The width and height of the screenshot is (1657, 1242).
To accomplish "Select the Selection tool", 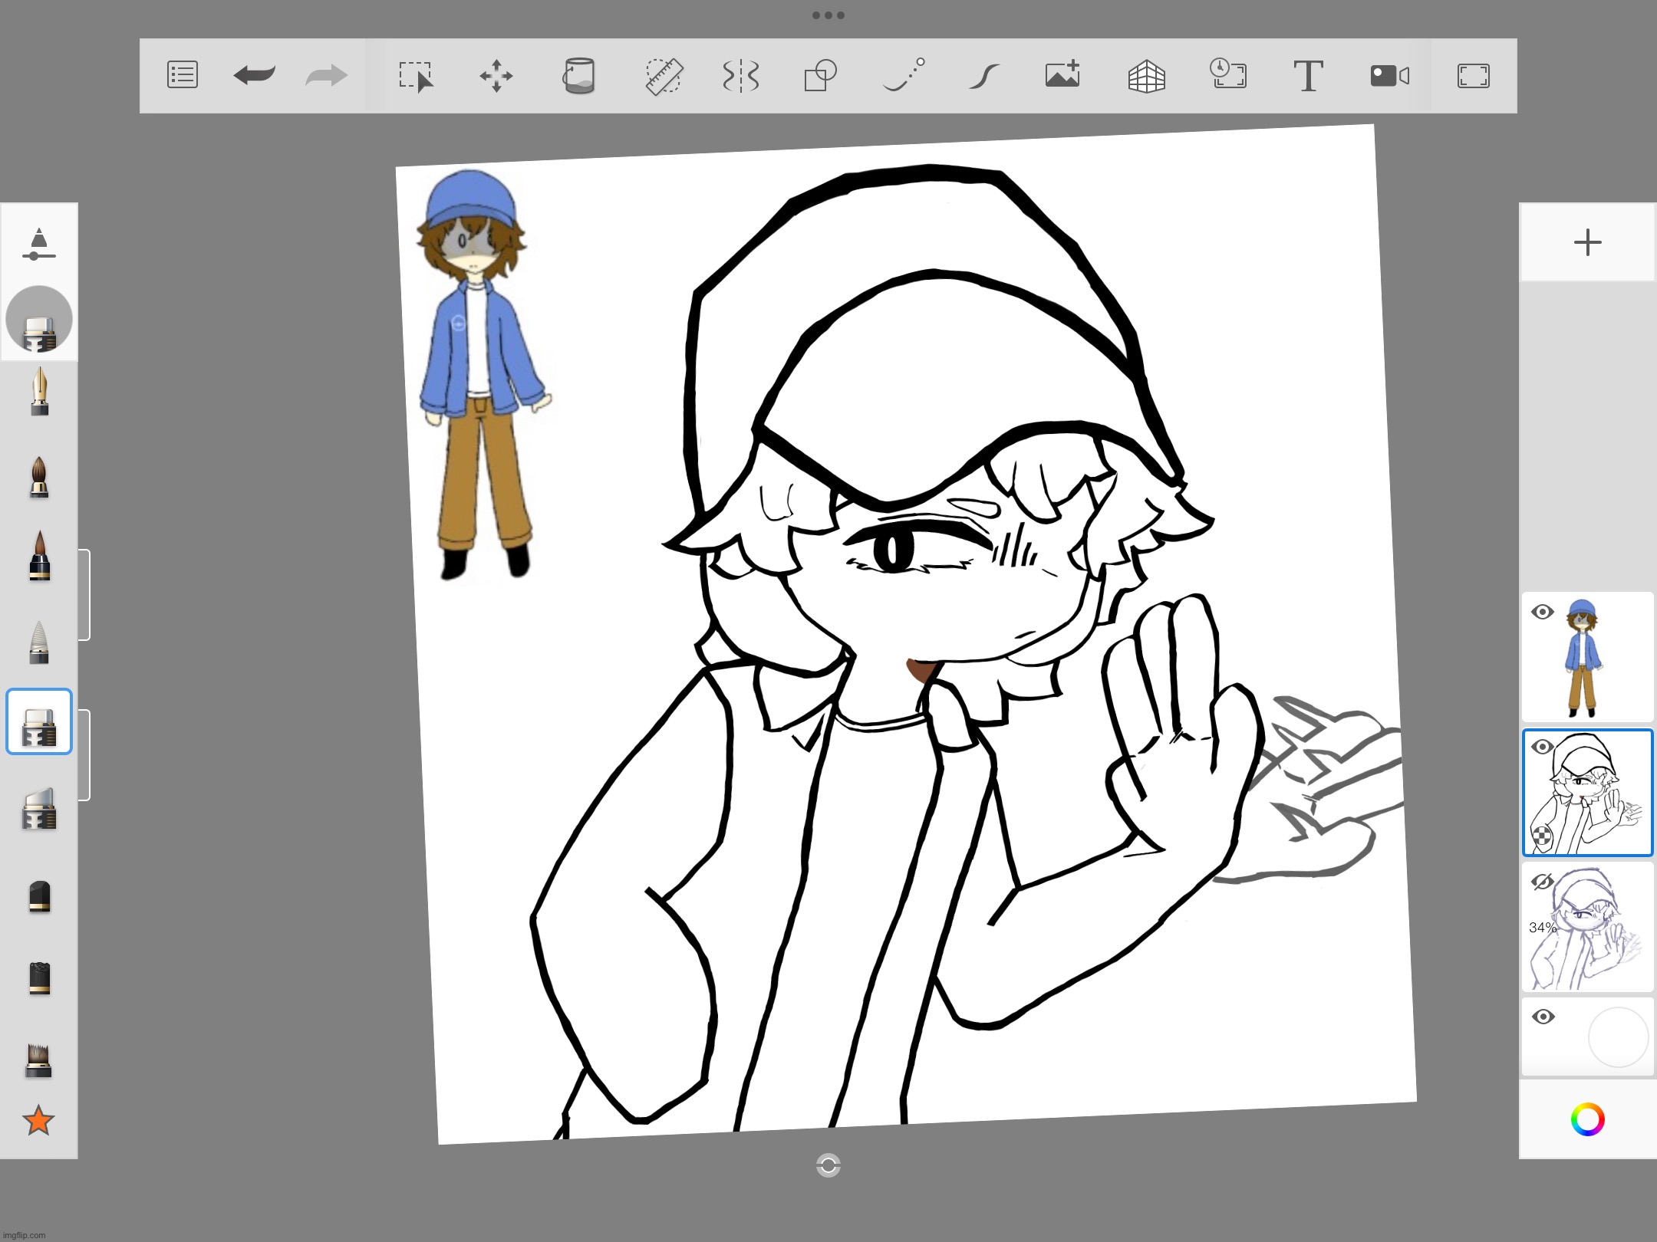I will [x=417, y=77].
